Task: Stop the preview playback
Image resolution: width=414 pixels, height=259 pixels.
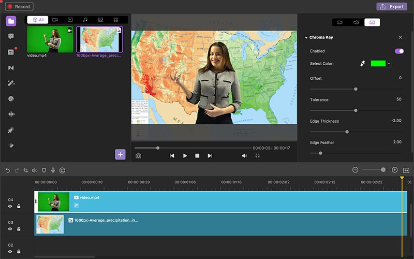Action: 197,156
